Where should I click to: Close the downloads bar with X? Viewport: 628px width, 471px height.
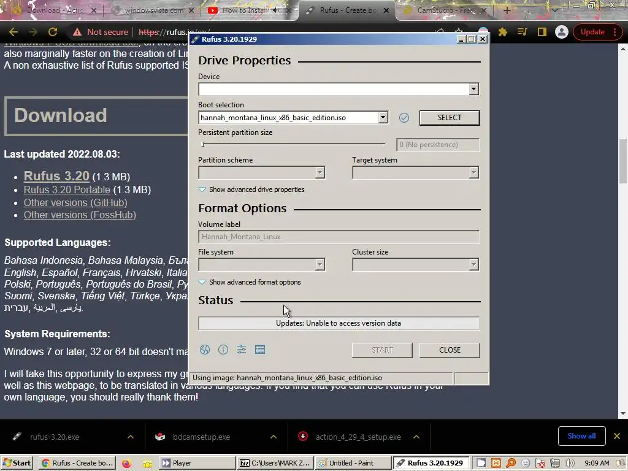[617, 436]
